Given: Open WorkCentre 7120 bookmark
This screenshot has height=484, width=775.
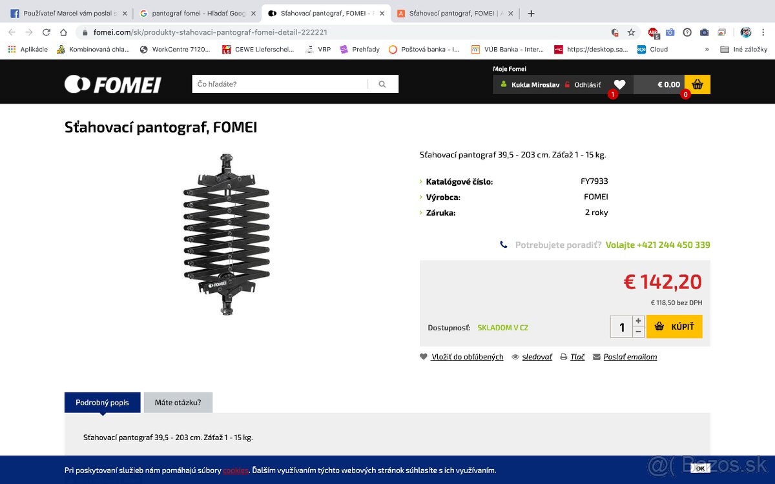Looking at the screenshot, I should (x=174, y=49).
